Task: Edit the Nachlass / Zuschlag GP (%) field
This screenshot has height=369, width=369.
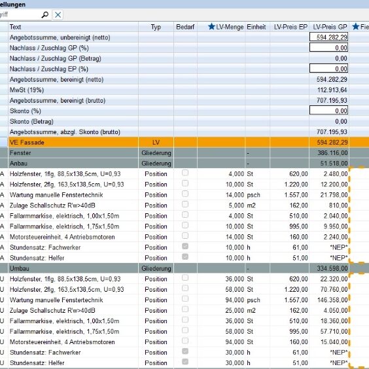Action: (328, 48)
